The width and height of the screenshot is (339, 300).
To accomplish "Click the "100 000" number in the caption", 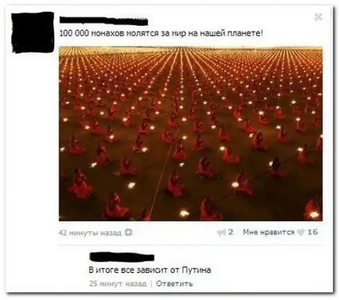I will [74, 34].
